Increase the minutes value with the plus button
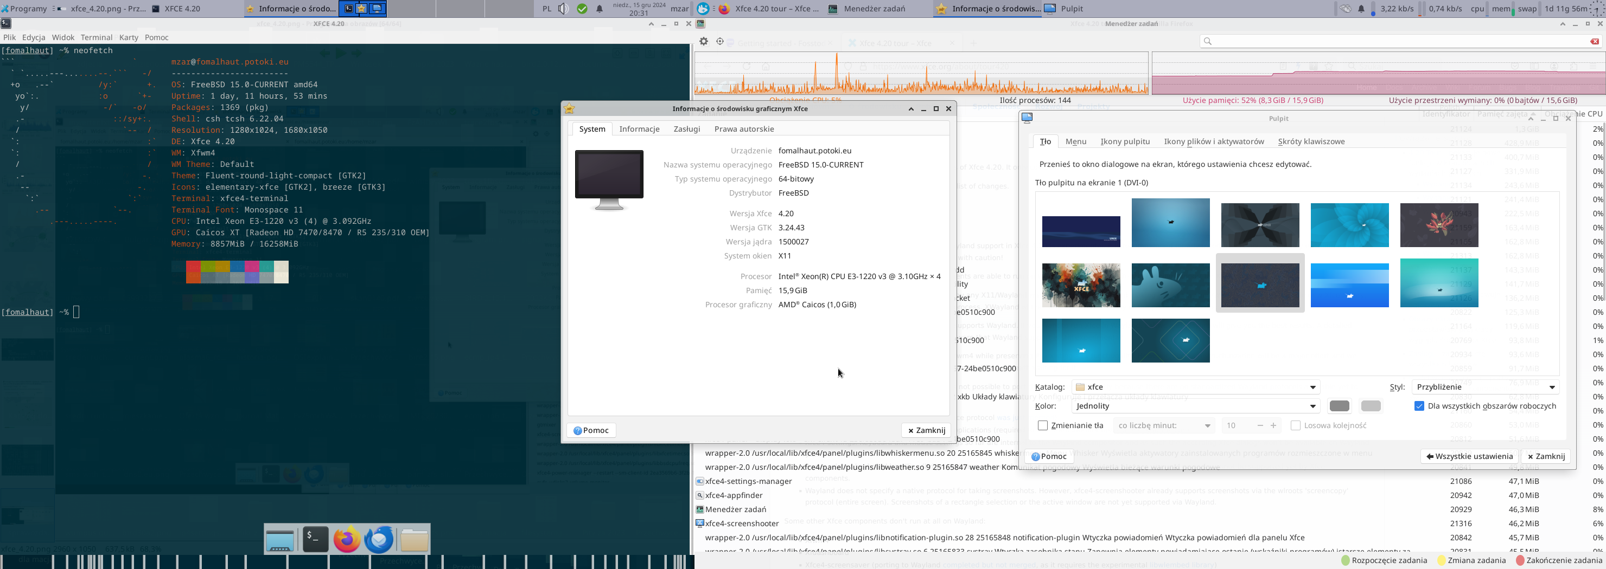Viewport: 1606px width, 569px height. [x=1274, y=425]
